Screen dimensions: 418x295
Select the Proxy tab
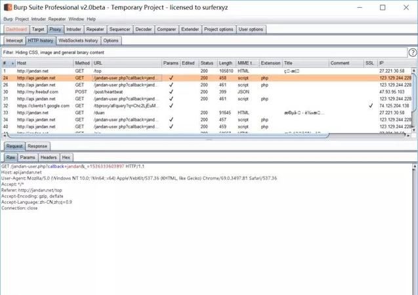[x=55, y=29]
